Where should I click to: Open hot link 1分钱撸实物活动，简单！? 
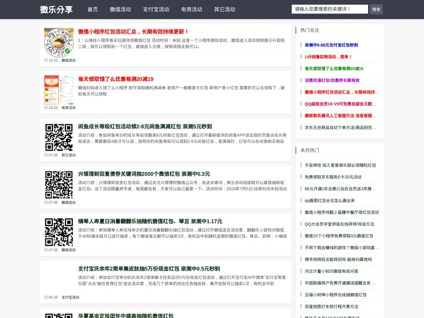point(328,57)
